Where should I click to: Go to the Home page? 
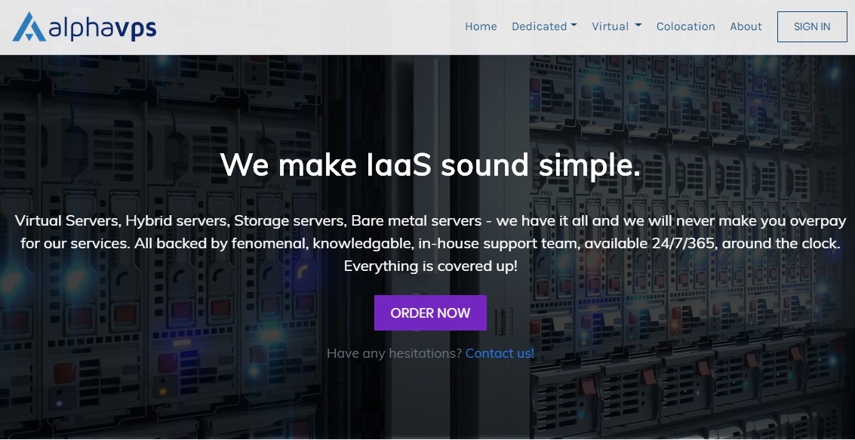click(x=481, y=26)
